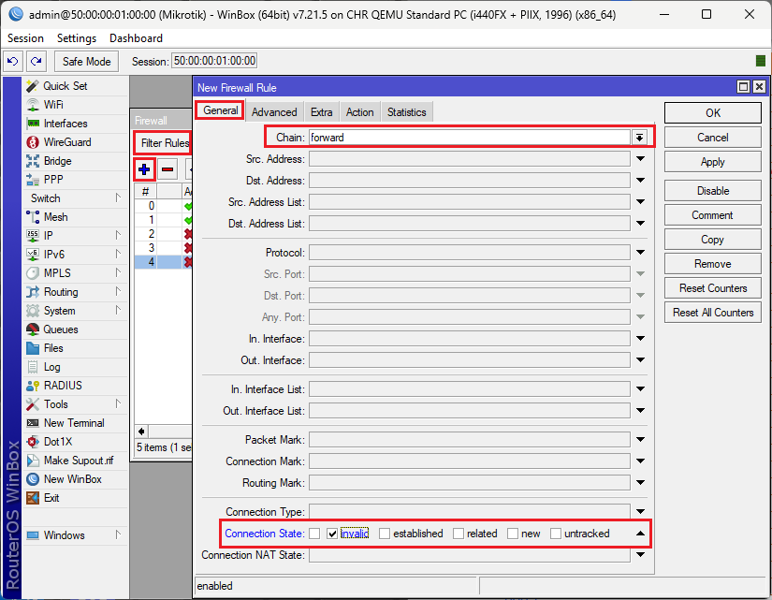This screenshot has height=600, width=772.
Task: Open the MPLS menu icon
Action: click(x=33, y=273)
